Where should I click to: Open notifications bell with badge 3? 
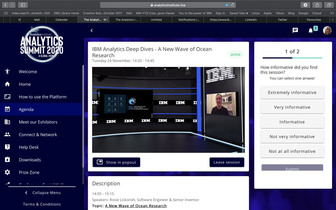pos(311,31)
